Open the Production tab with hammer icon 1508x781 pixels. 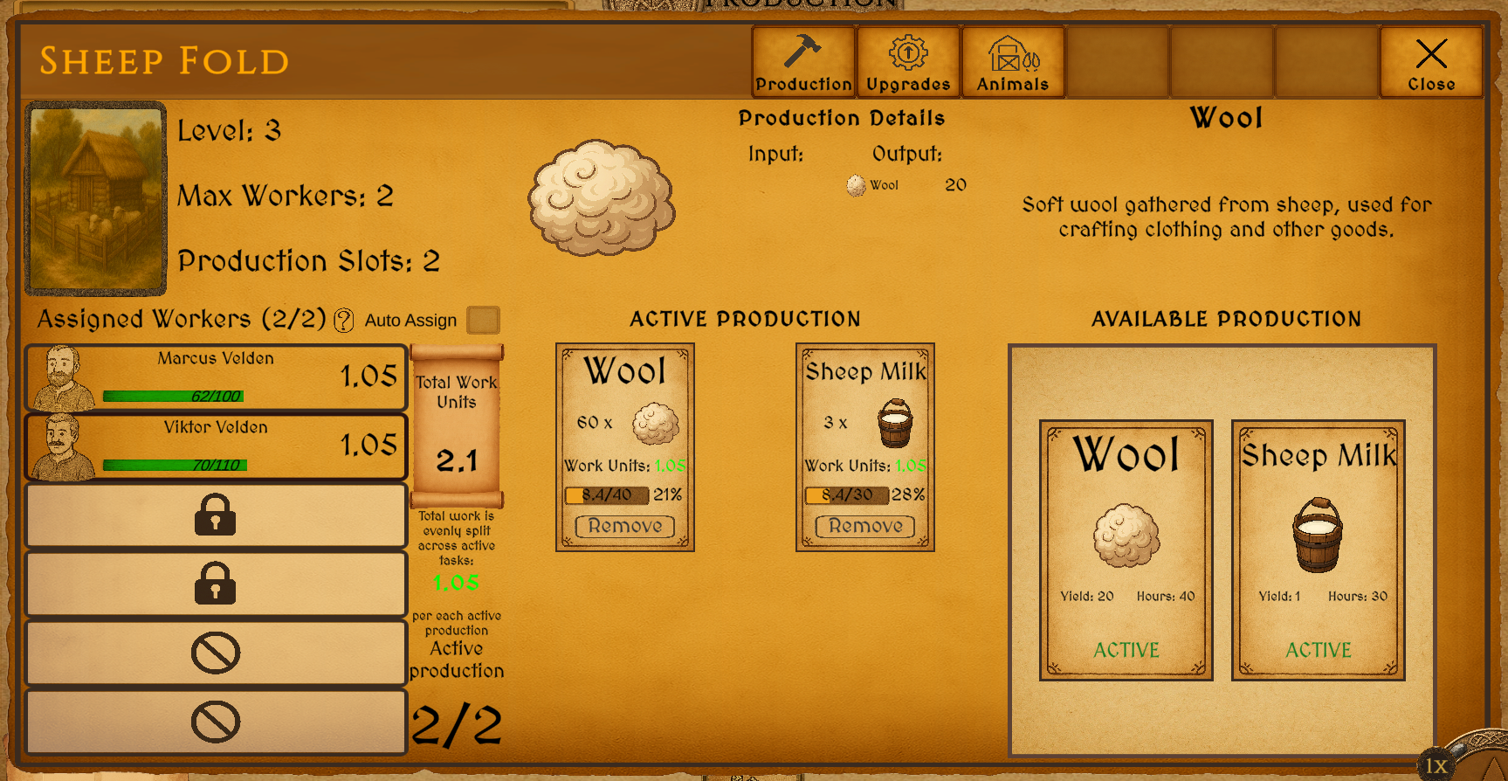pyautogui.click(x=803, y=61)
